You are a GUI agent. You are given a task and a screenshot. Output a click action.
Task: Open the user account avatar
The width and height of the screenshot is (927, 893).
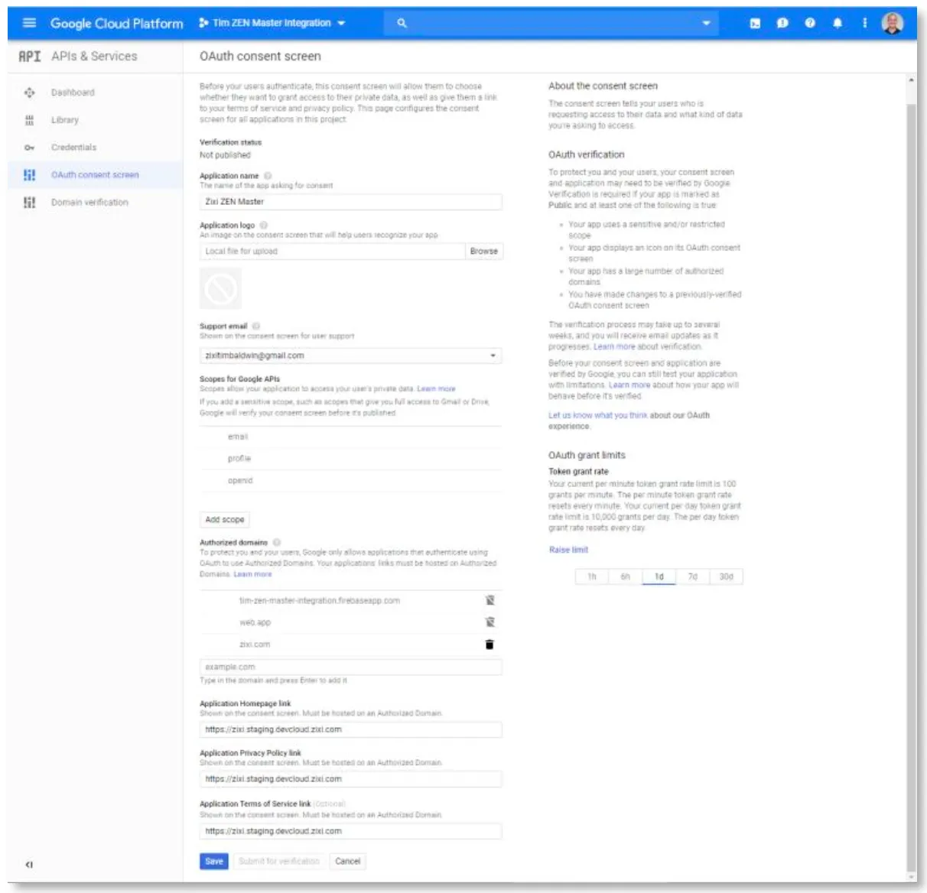[893, 23]
